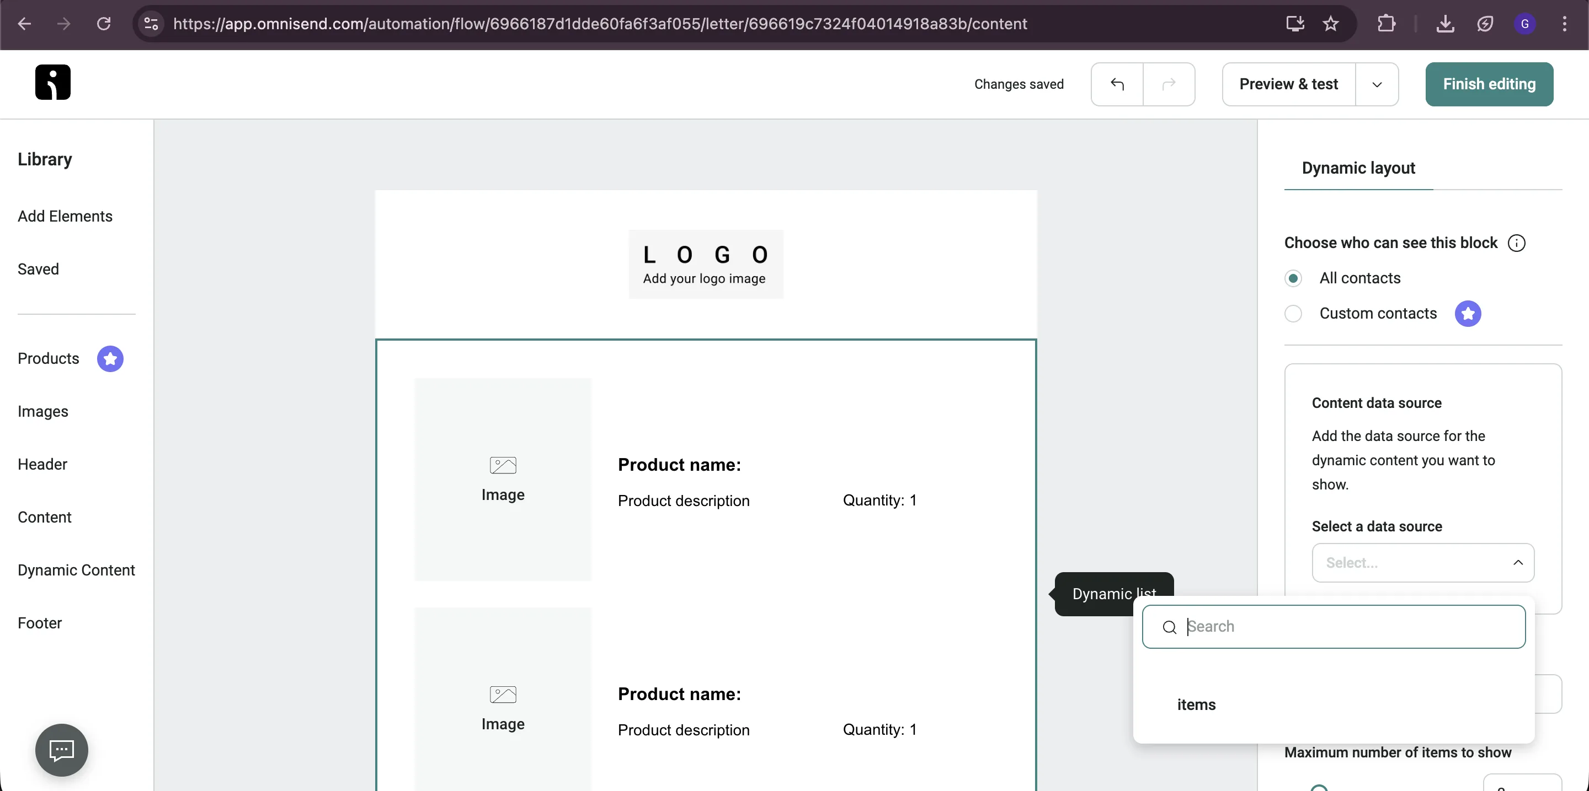Click the Omnisend logo icon
Screen dimensions: 1589x791
[52, 82]
